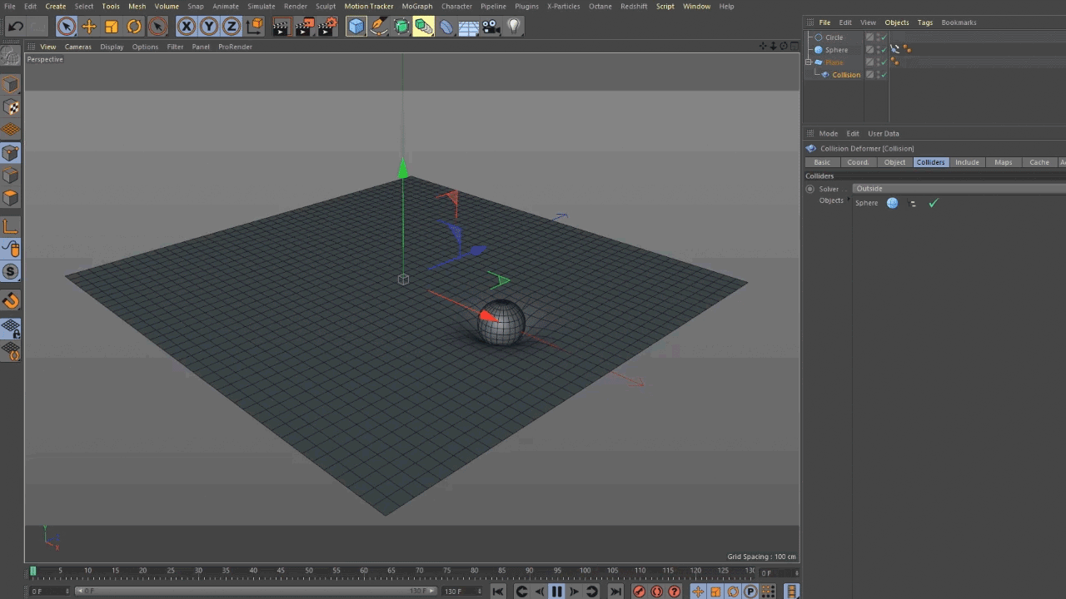This screenshot has width=1066, height=599.
Task: Open Attribute Manager Mode menu
Action: [828, 133]
